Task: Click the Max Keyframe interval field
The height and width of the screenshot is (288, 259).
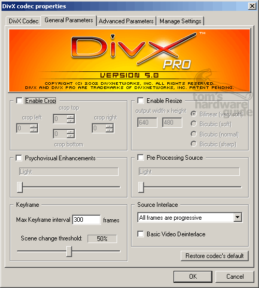Action: (87, 219)
